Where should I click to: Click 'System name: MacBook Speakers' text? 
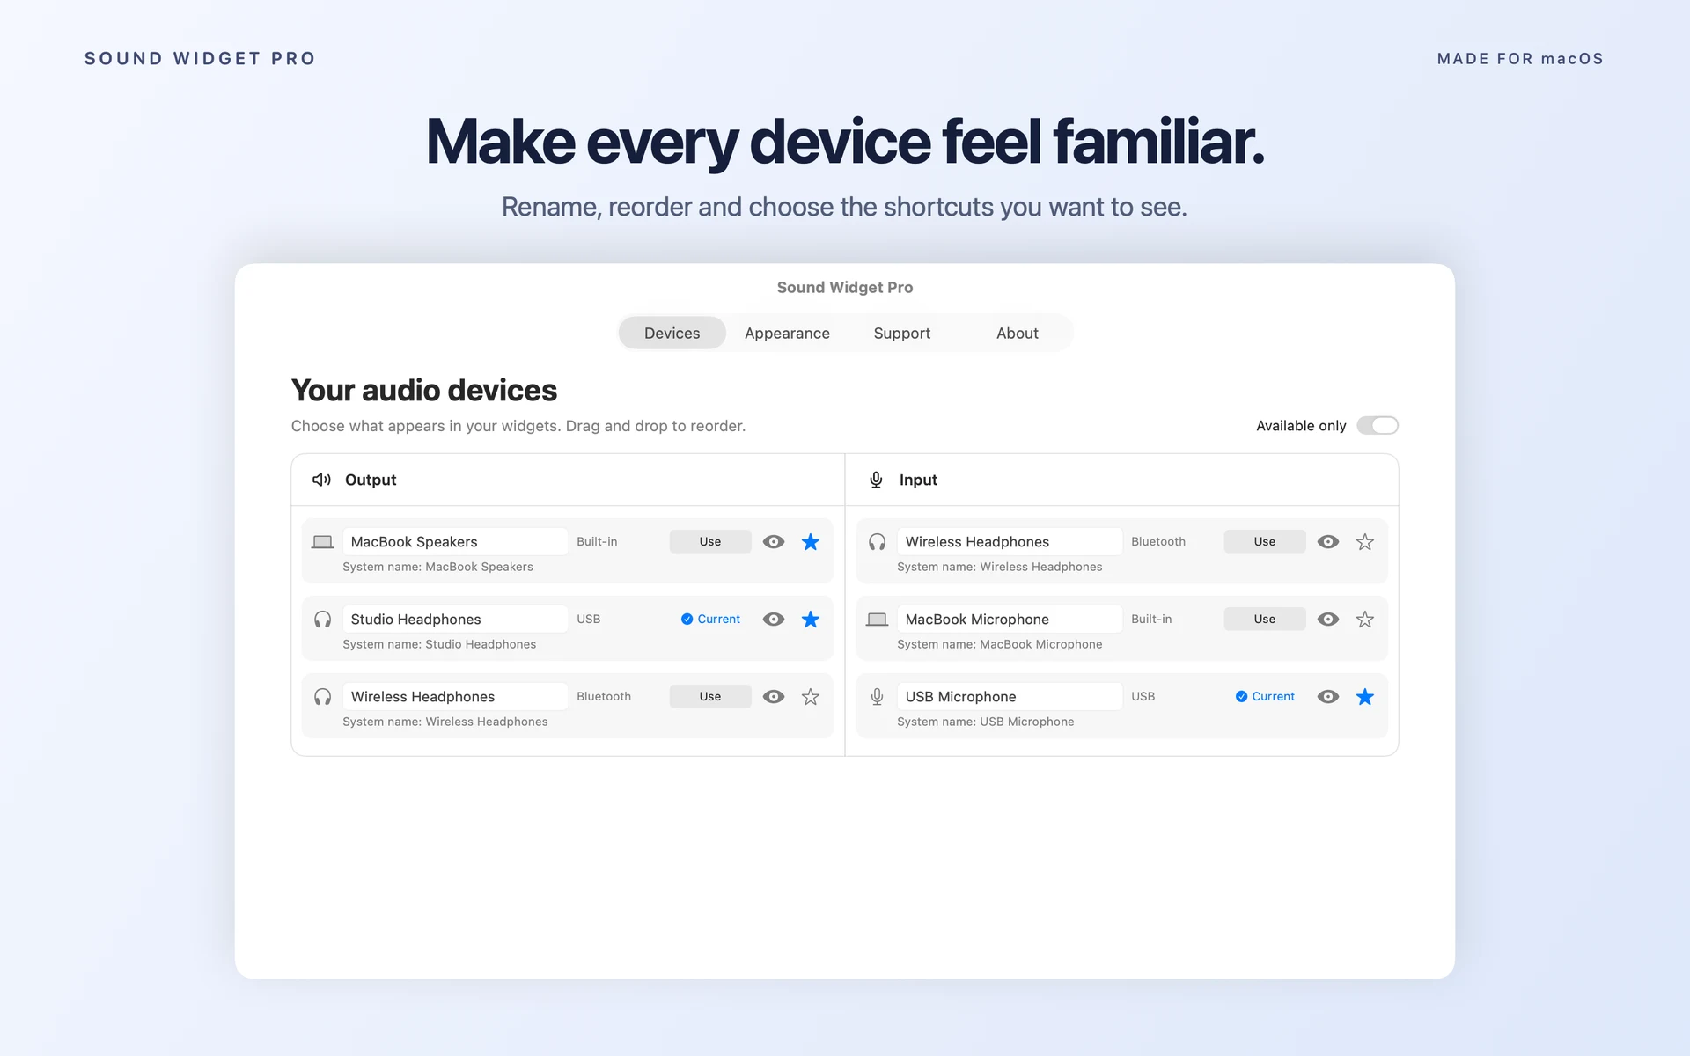point(437,567)
